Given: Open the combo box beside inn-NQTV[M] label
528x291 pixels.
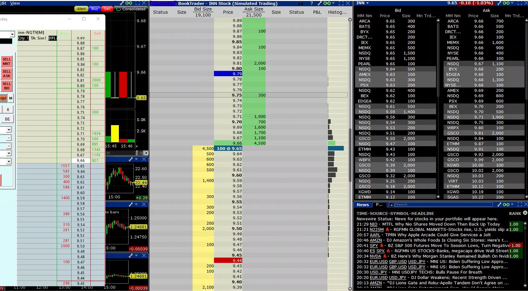Looking at the screenshot, I should tap(12, 34).
